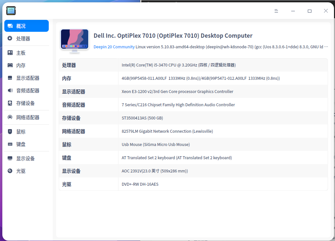Click the 处理器 CPU chip icon
335x241 pixels.
click(x=10, y=38)
